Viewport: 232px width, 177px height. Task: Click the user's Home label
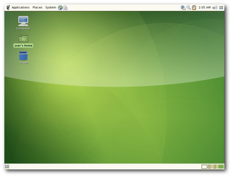(x=23, y=46)
